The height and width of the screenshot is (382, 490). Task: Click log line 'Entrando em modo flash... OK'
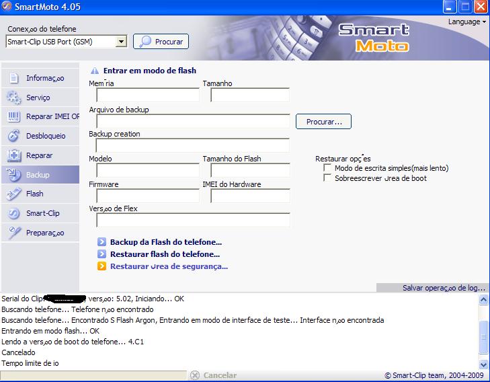pyautogui.click(x=50, y=331)
